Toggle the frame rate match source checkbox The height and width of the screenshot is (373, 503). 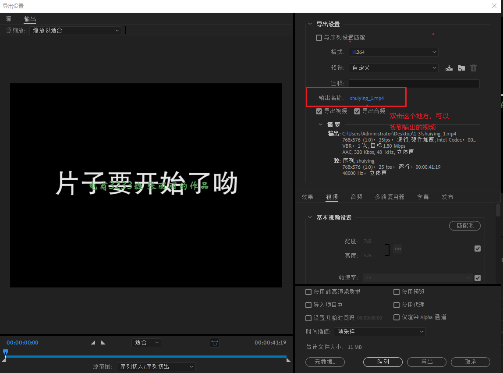pos(478,278)
